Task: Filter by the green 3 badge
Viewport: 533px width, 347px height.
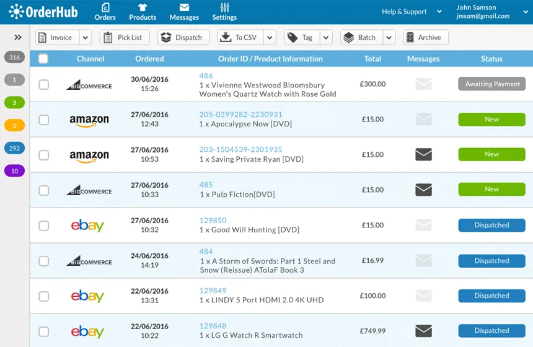Action: (x=14, y=103)
